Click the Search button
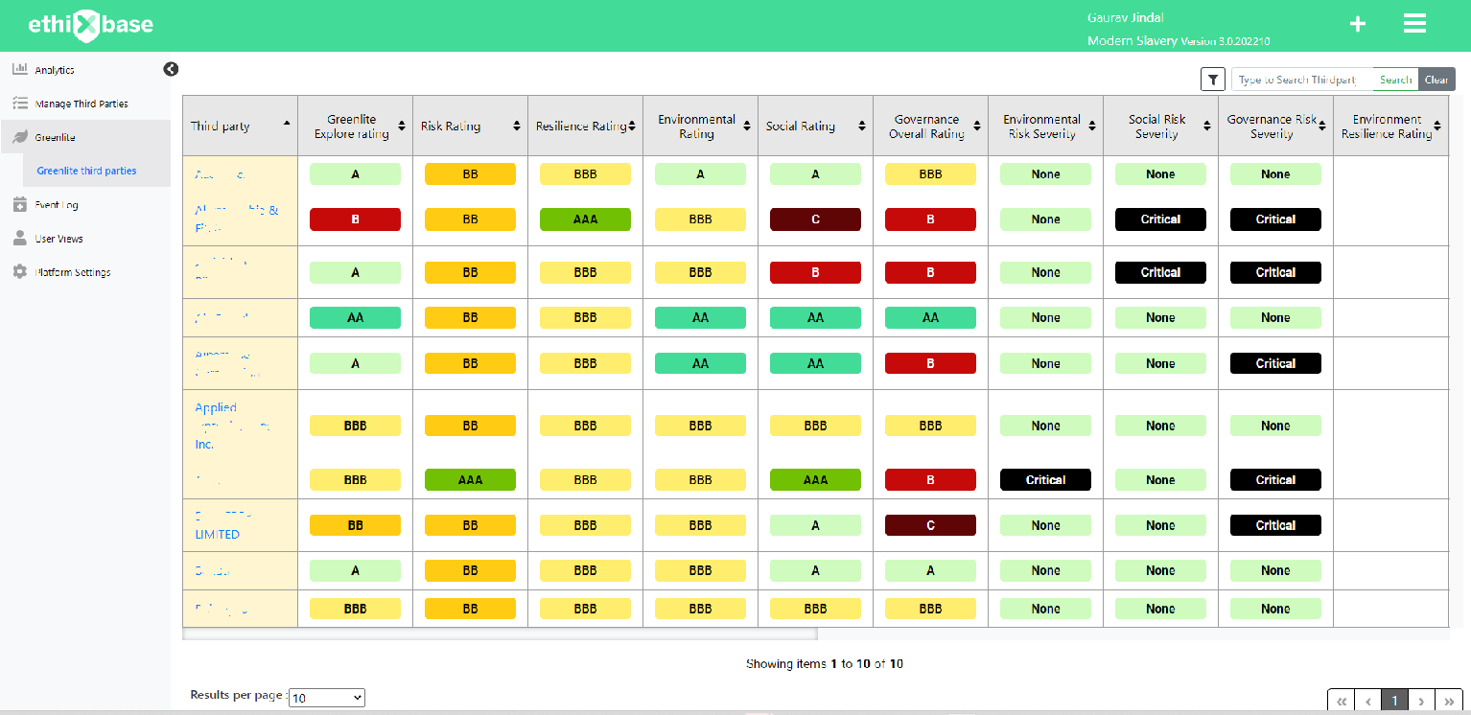Viewport: 1471px width, 715px height. (x=1395, y=79)
